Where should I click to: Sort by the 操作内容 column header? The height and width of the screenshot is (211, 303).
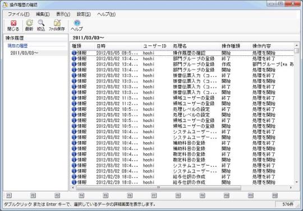(x=261, y=46)
